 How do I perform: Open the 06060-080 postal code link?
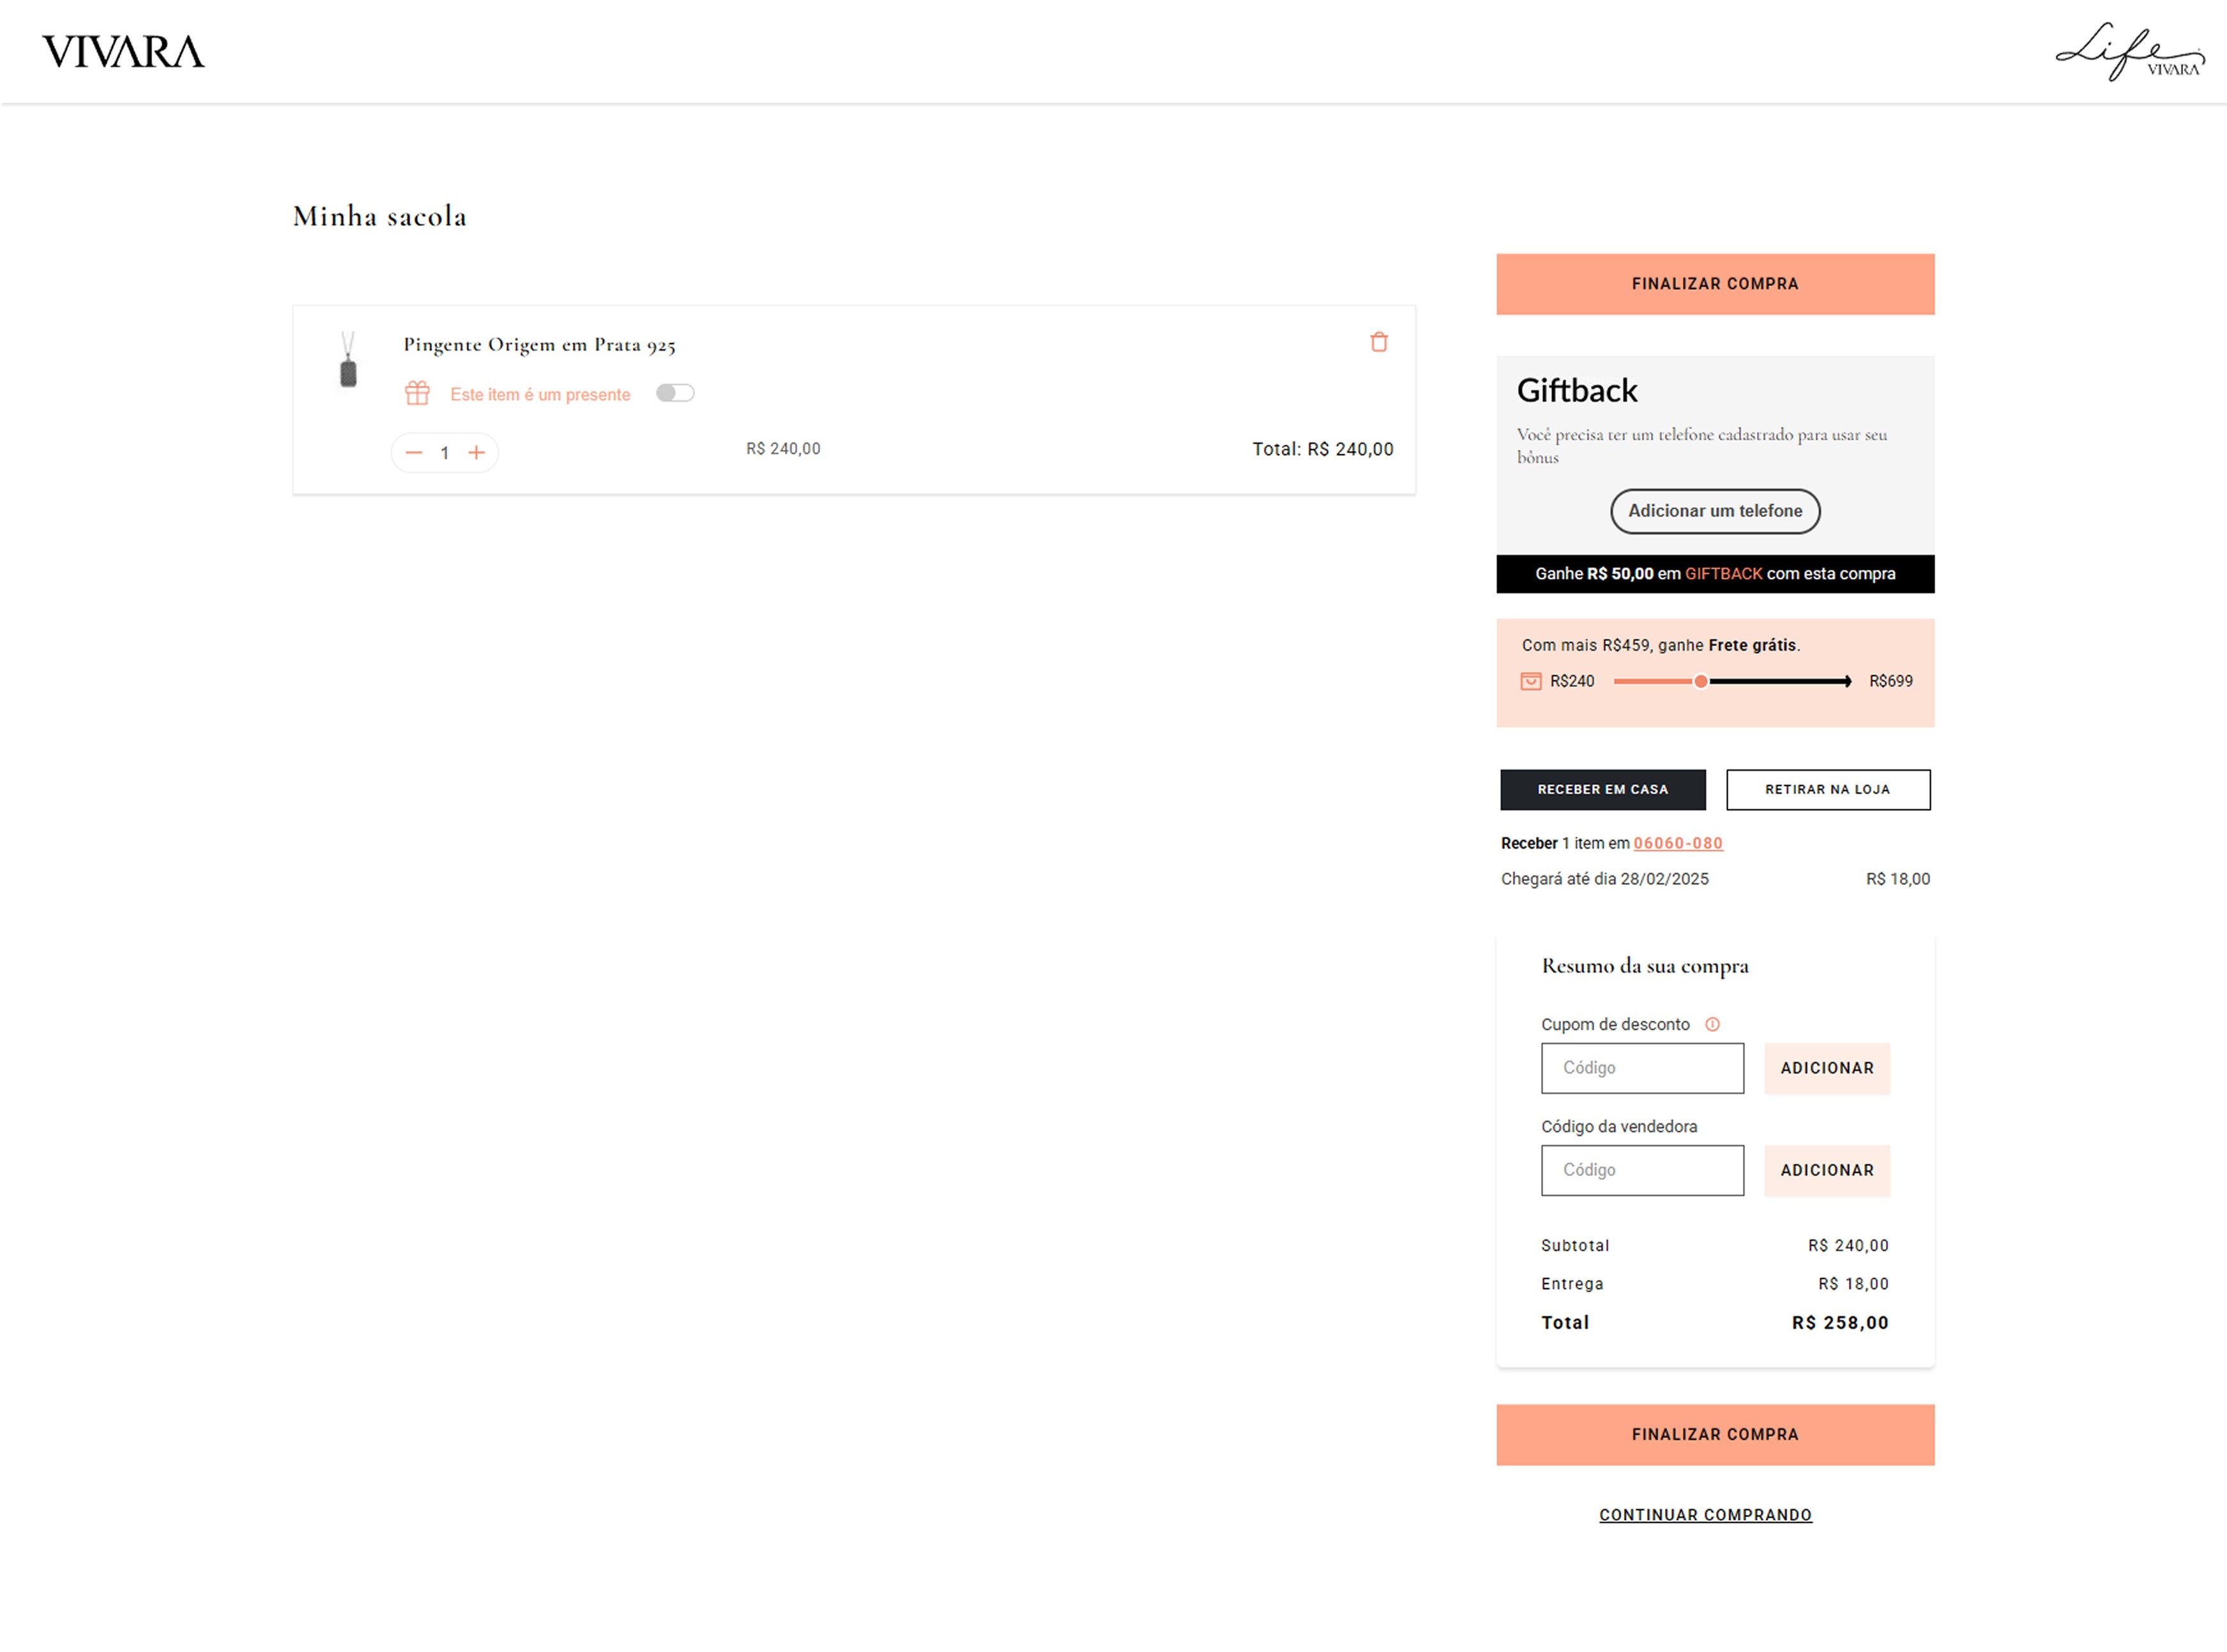(1677, 843)
